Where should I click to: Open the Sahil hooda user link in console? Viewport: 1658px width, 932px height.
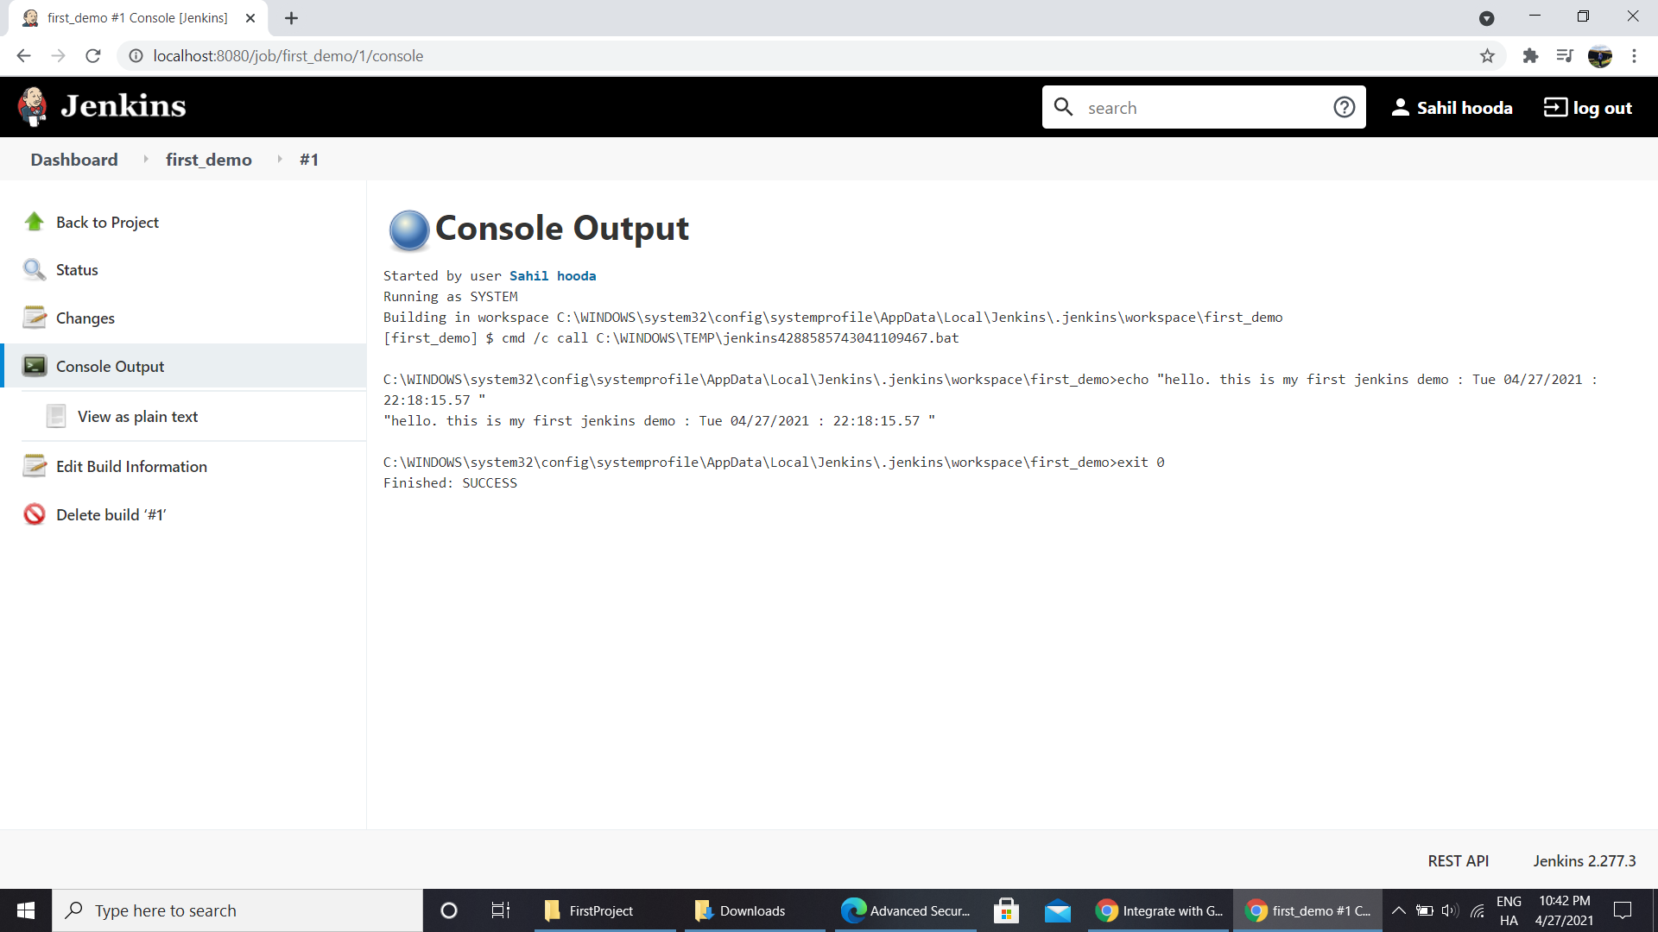tap(553, 276)
